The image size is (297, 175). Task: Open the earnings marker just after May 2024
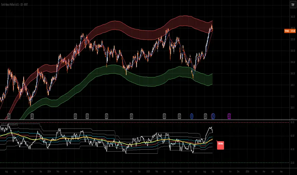[87, 116]
